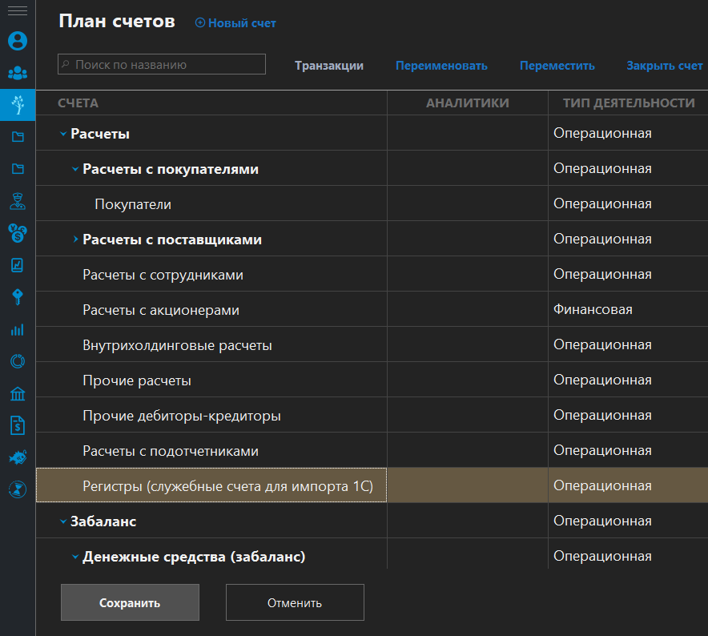This screenshot has height=636, width=708.
Task: Open the contacts group icon in the sidebar
Action: tap(17, 72)
